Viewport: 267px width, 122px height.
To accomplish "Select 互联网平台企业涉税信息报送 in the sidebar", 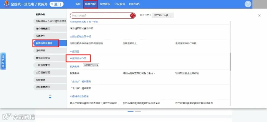I will pos(50,21).
